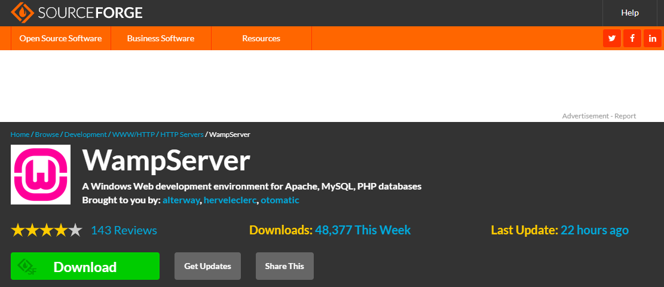The width and height of the screenshot is (664, 287).
Task: Click the Help link
Action: coord(630,13)
